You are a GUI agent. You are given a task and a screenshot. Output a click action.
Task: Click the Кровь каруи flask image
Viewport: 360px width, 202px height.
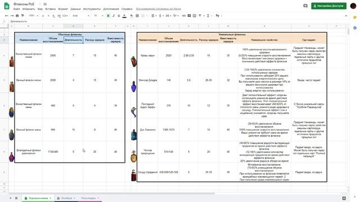coord(133,61)
